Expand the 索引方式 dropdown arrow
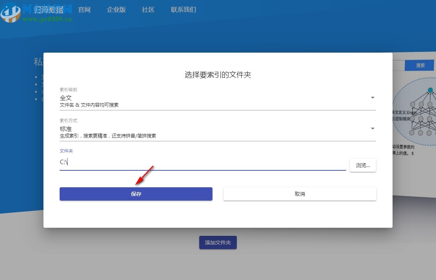436x280 pixels. (x=373, y=128)
